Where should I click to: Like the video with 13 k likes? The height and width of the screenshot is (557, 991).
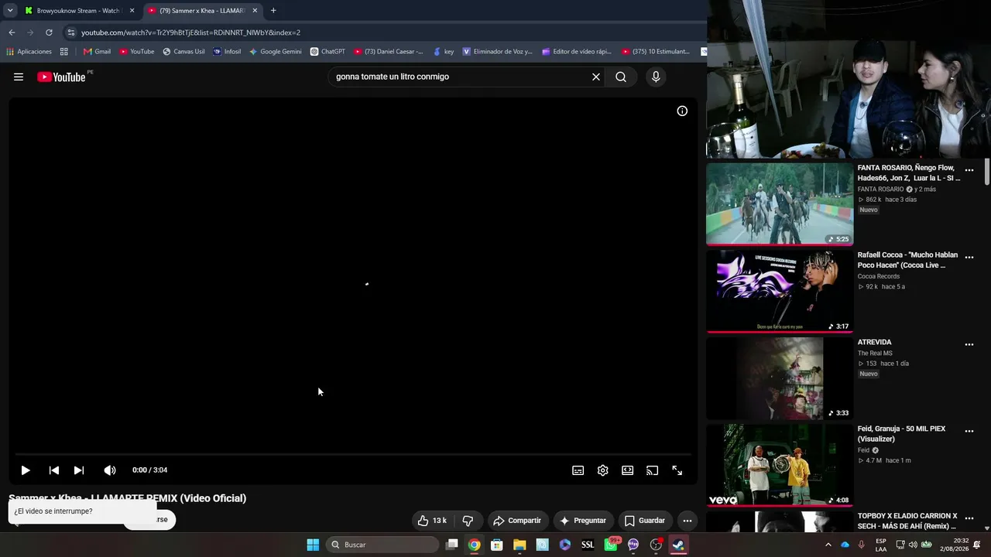coord(431,521)
